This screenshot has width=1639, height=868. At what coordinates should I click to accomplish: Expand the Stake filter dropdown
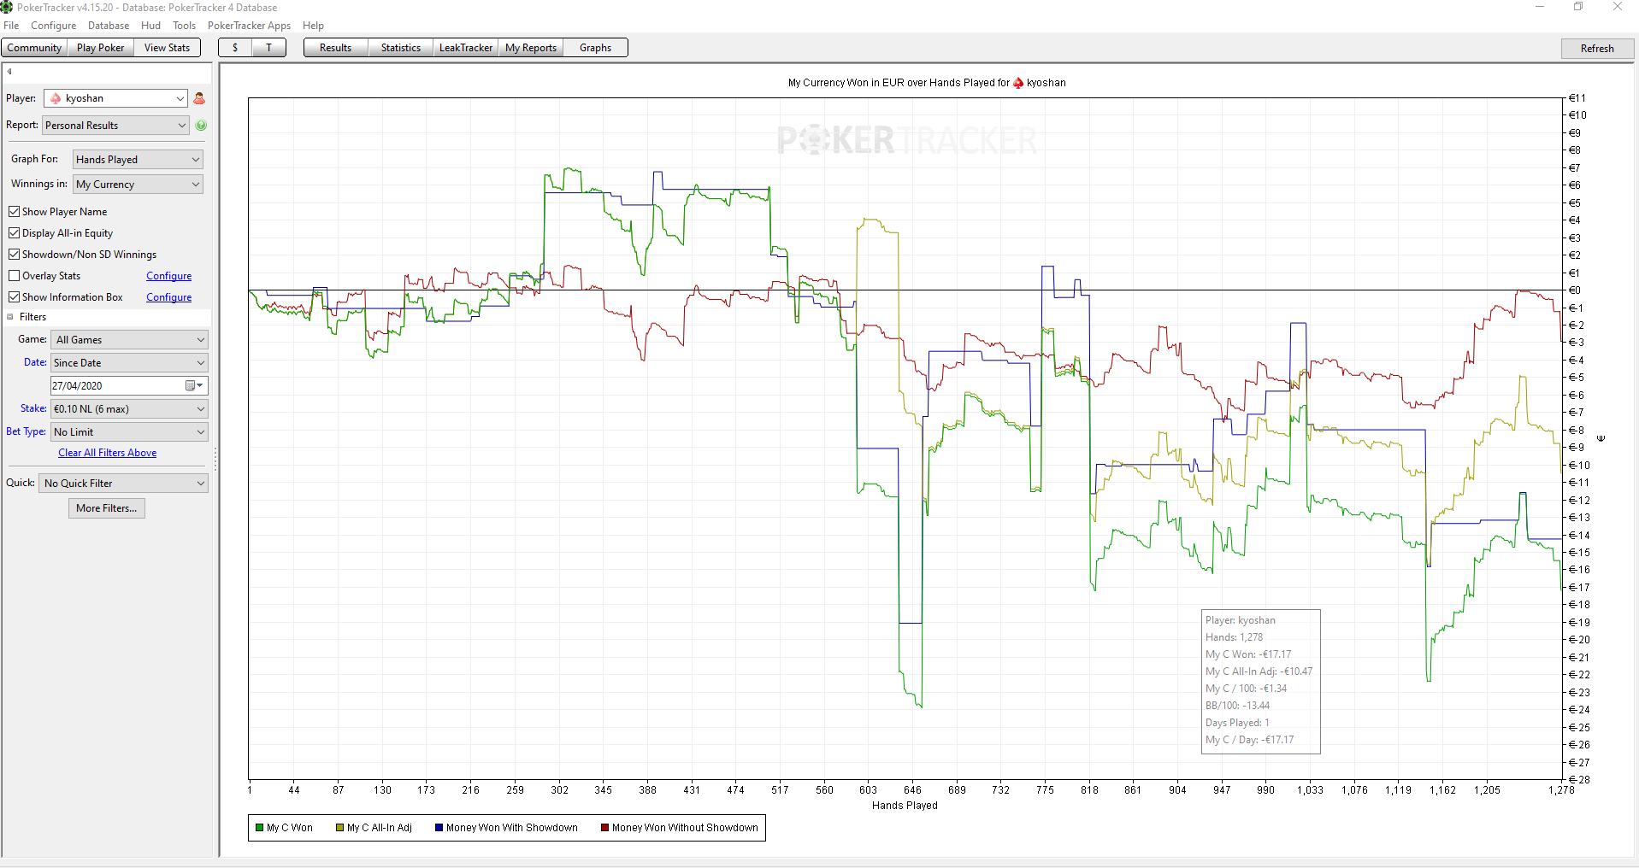point(129,409)
